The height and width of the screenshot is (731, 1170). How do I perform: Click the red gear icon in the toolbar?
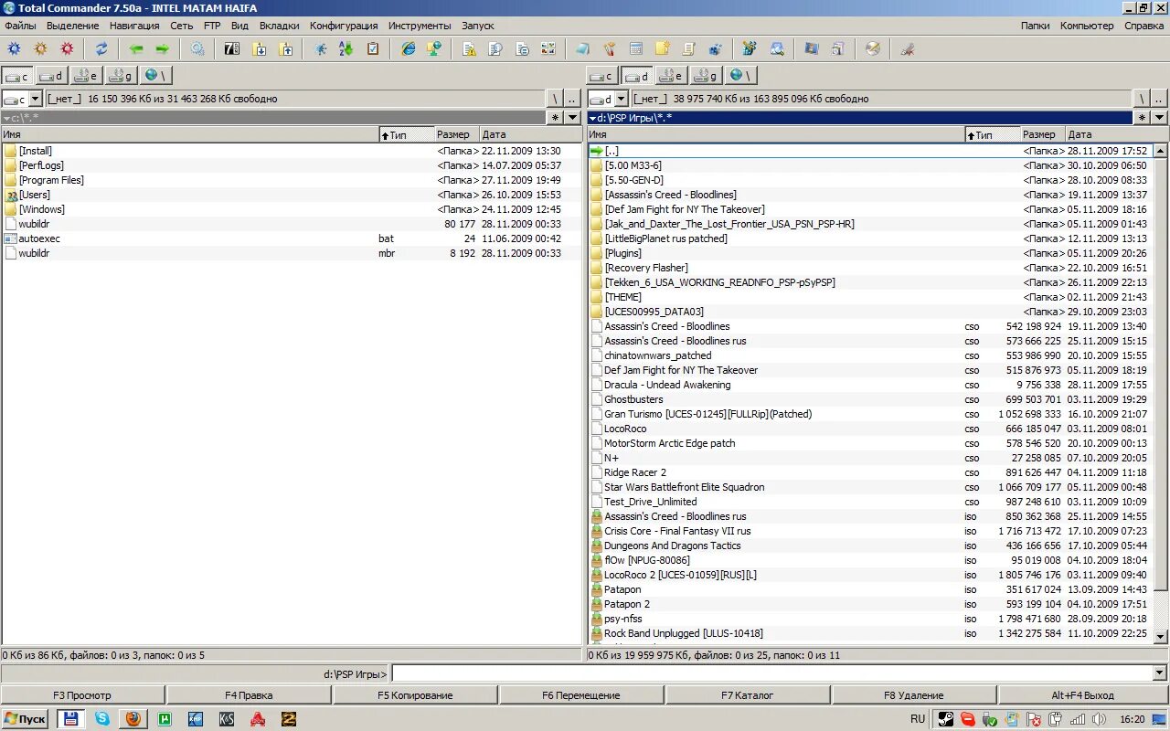(67, 48)
